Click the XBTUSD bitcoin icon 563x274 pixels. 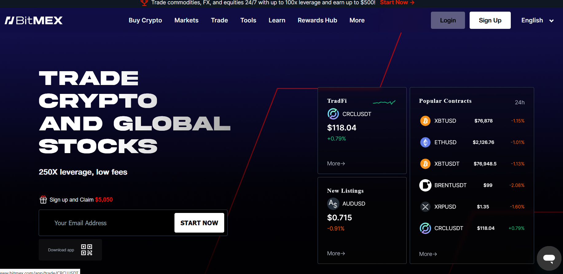[x=425, y=121]
